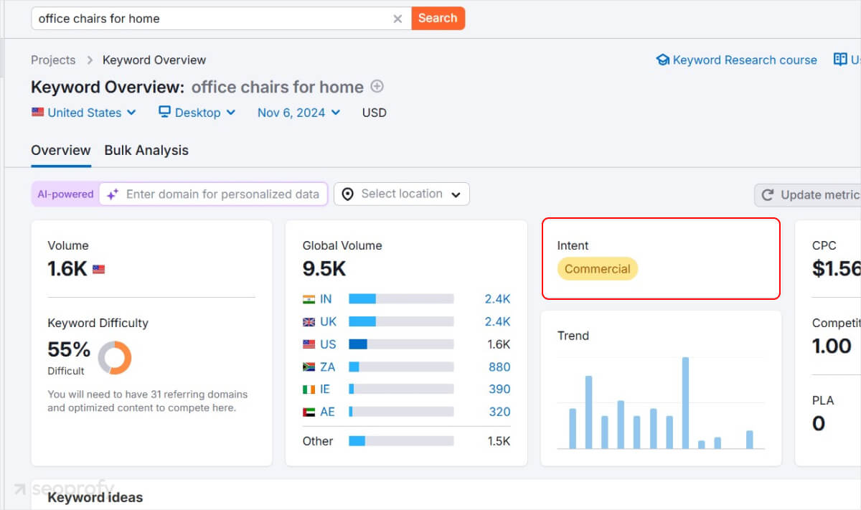The image size is (861, 510).
Task: Select the ZA country link
Action: [x=327, y=367]
